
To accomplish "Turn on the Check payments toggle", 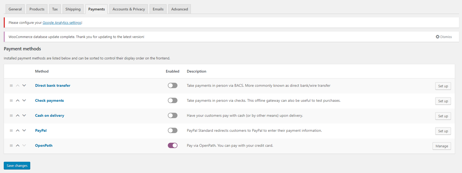I will [x=173, y=100].
